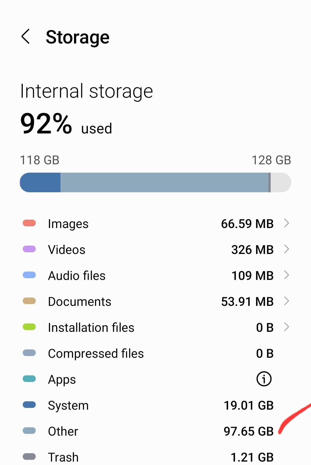Tap the back arrow next to Storage
The width and height of the screenshot is (311, 465).
coord(26,37)
